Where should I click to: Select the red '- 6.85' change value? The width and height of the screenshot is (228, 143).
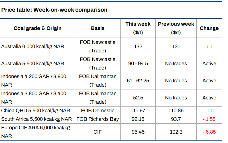click(x=209, y=132)
